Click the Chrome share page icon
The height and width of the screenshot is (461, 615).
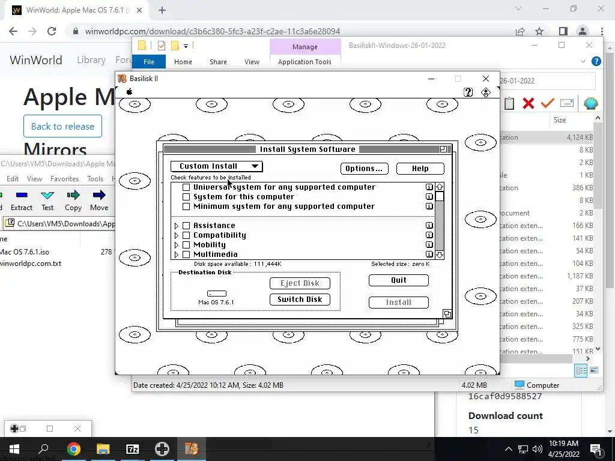[520, 31]
